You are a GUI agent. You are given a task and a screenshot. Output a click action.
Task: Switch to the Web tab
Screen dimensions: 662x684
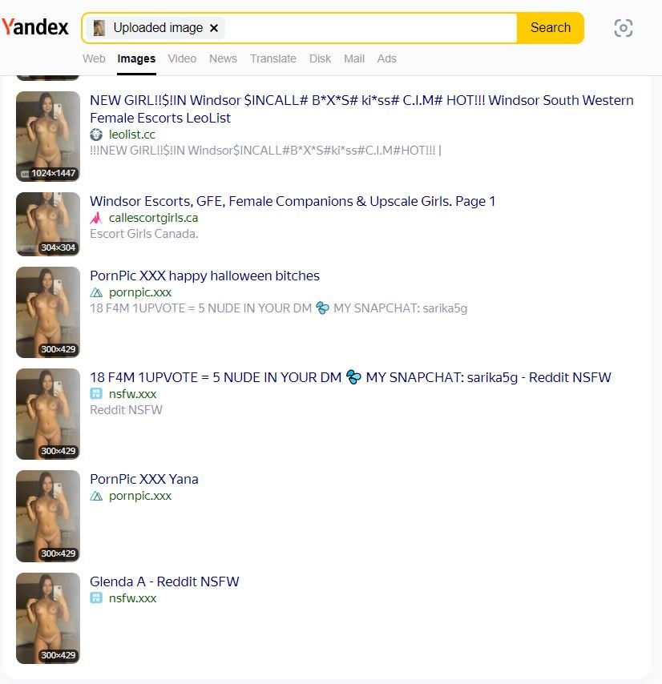94,58
